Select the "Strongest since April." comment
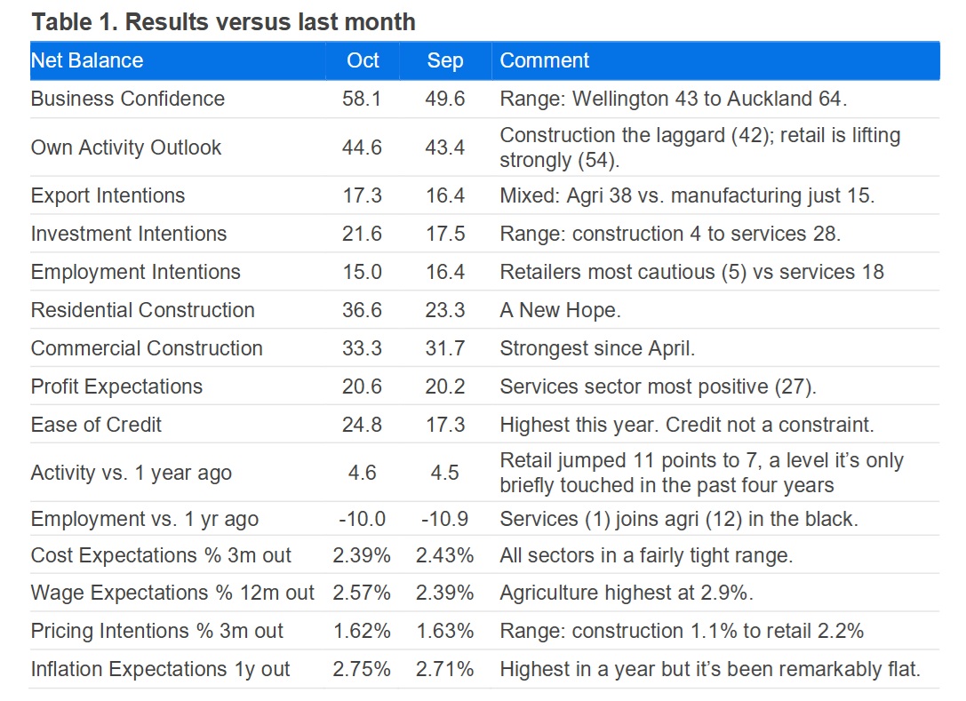 pyautogui.click(x=597, y=348)
